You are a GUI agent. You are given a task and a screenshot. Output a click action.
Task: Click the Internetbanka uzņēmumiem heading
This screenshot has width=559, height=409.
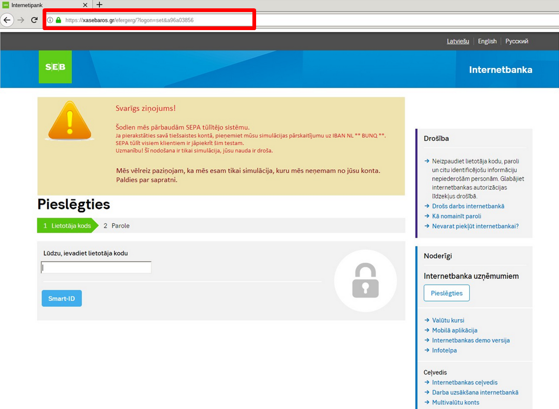point(471,276)
